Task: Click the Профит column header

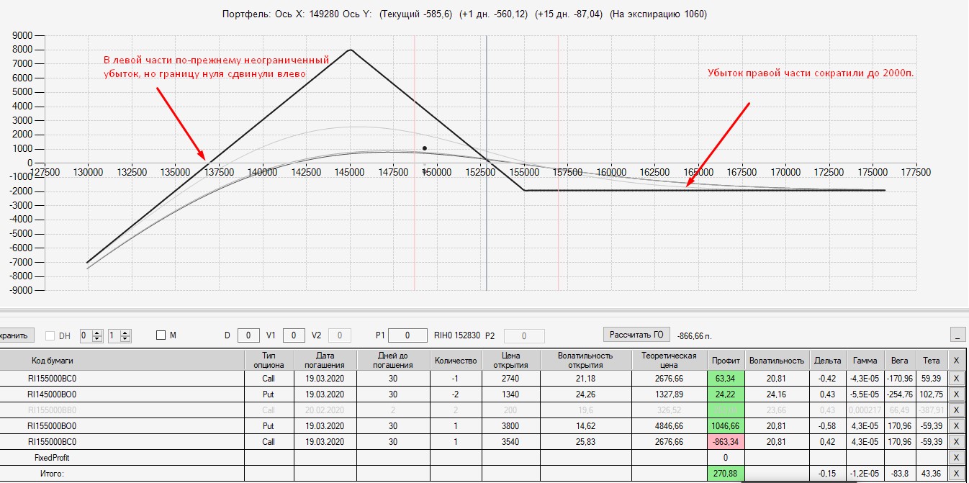Action: coord(726,360)
